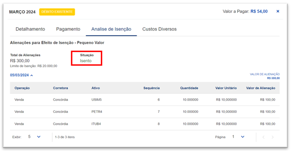The width and height of the screenshot is (291, 151).
Task: Click the Valor Unitário column header
Action: pos(226,88)
